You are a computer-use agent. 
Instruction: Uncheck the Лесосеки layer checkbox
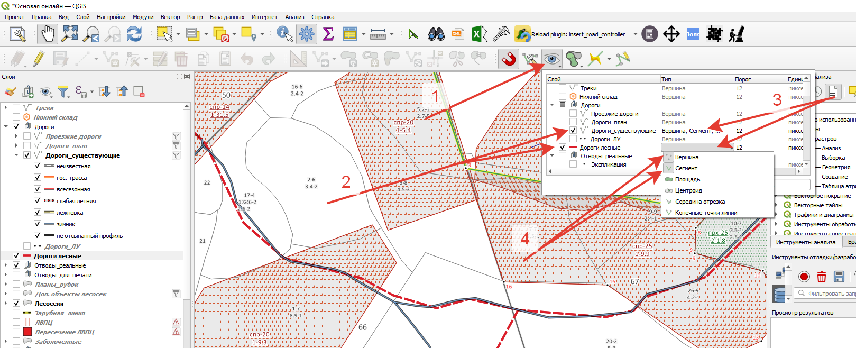16,304
